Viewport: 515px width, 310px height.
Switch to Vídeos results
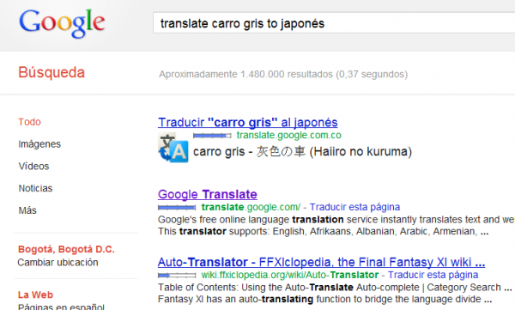pos(33,166)
